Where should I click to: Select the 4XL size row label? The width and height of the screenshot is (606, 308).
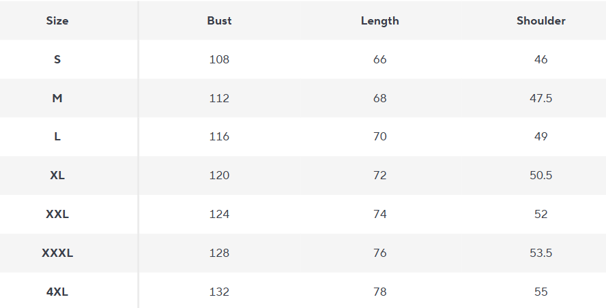click(x=57, y=292)
